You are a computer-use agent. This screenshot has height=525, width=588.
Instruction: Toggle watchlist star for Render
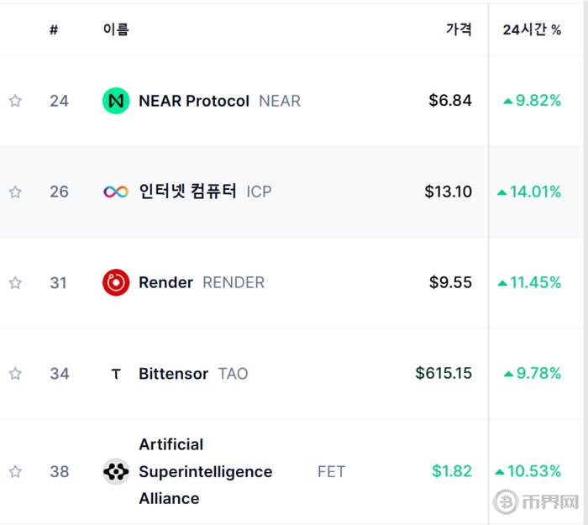15,283
